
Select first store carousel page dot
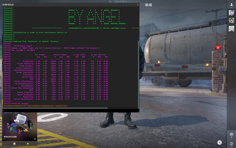(14, 144)
